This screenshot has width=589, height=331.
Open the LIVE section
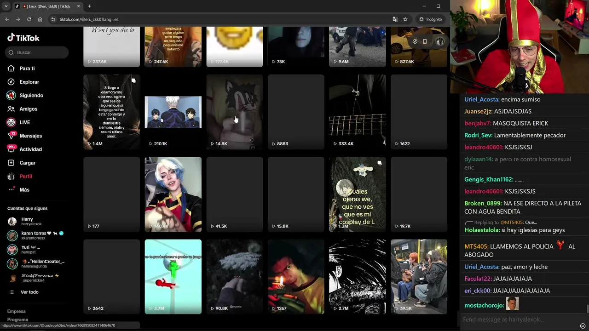pos(24,122)
